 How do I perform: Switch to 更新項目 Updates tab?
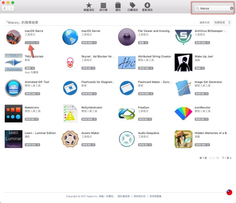147,7
